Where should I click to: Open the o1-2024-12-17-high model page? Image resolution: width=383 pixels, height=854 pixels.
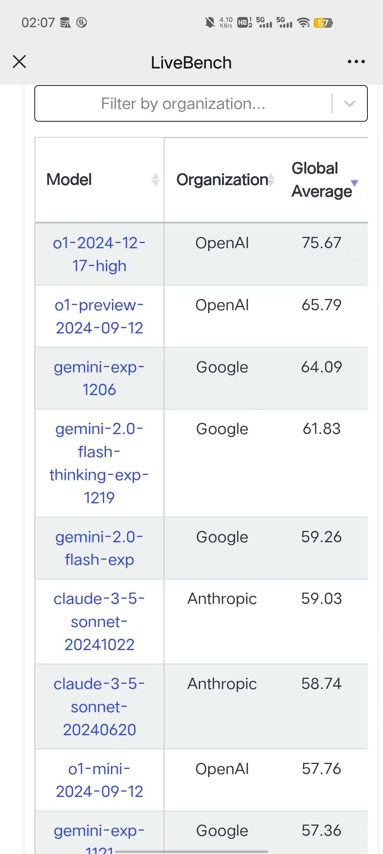click(x=99, y=254)
